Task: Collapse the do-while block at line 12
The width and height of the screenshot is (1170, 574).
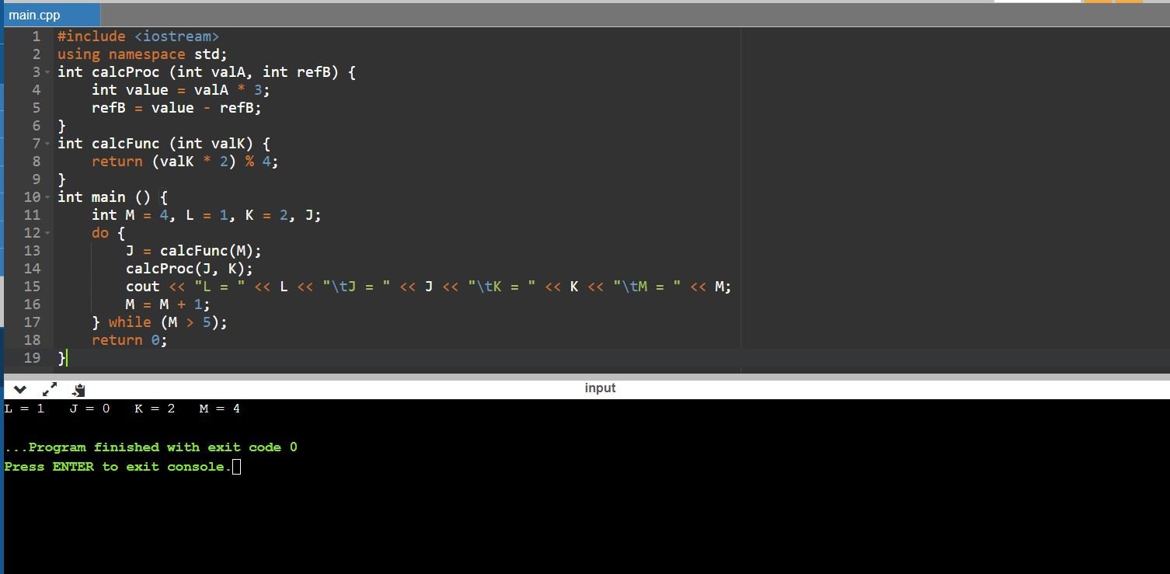Action: click(47, 233)
